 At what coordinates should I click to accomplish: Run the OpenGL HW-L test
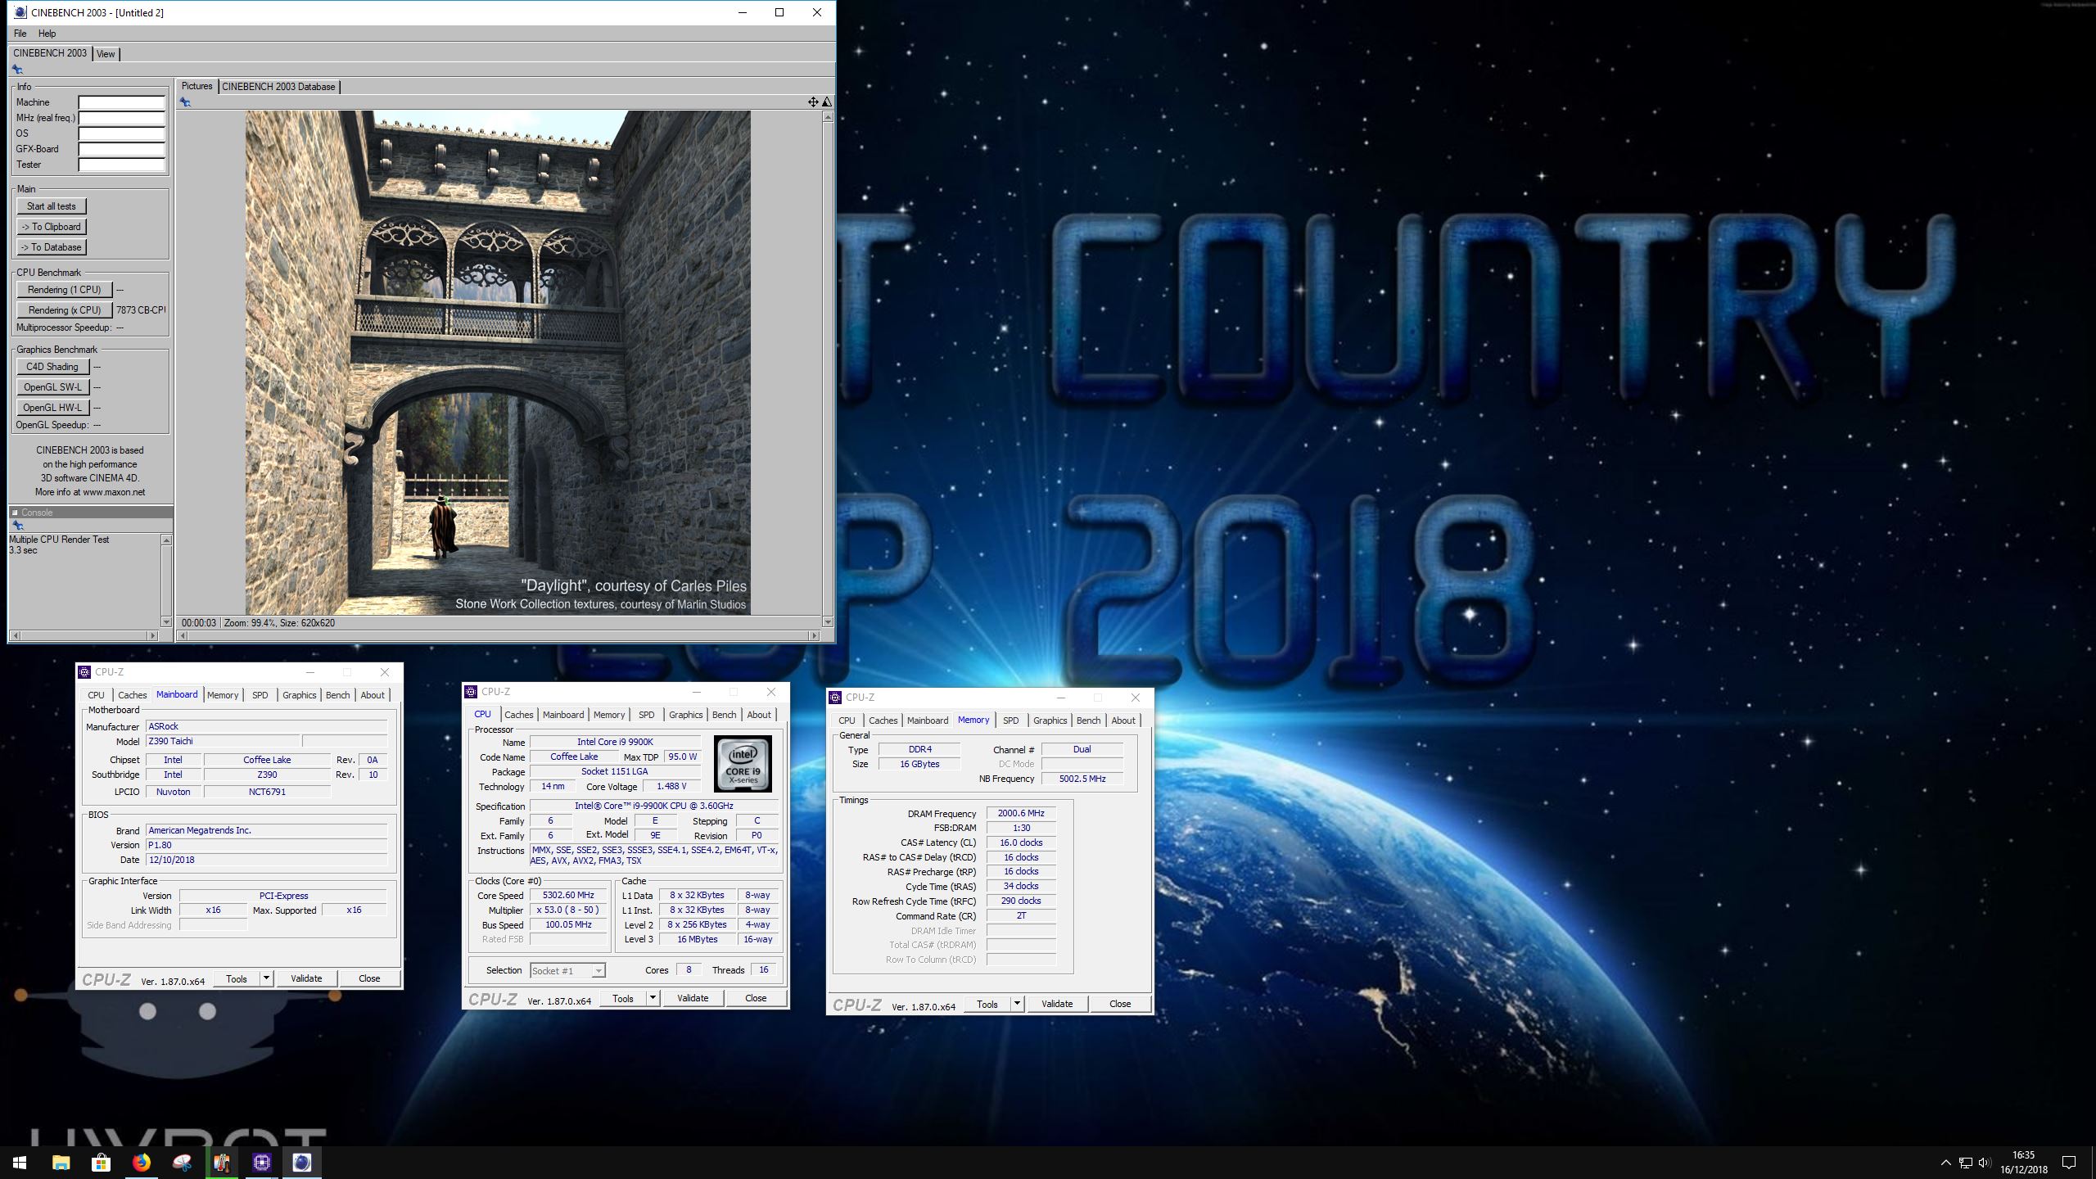tap(52, 408)
